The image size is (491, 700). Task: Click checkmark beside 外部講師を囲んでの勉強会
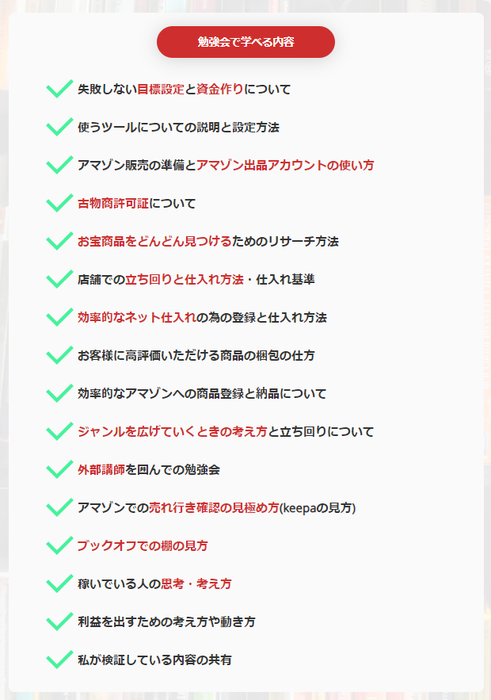pos(59,469)
